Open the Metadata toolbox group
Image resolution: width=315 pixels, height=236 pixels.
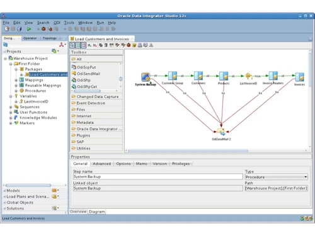pyautogui.click(x=96, y=122)
